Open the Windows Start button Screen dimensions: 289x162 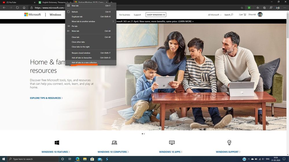3,159
